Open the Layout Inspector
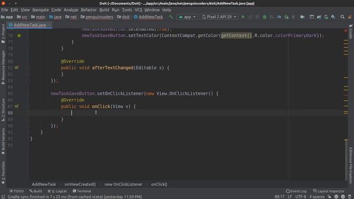354x199 pixels. [x=329, y=191]
